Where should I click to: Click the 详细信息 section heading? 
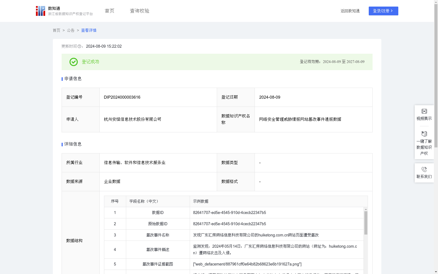(73, 144)
